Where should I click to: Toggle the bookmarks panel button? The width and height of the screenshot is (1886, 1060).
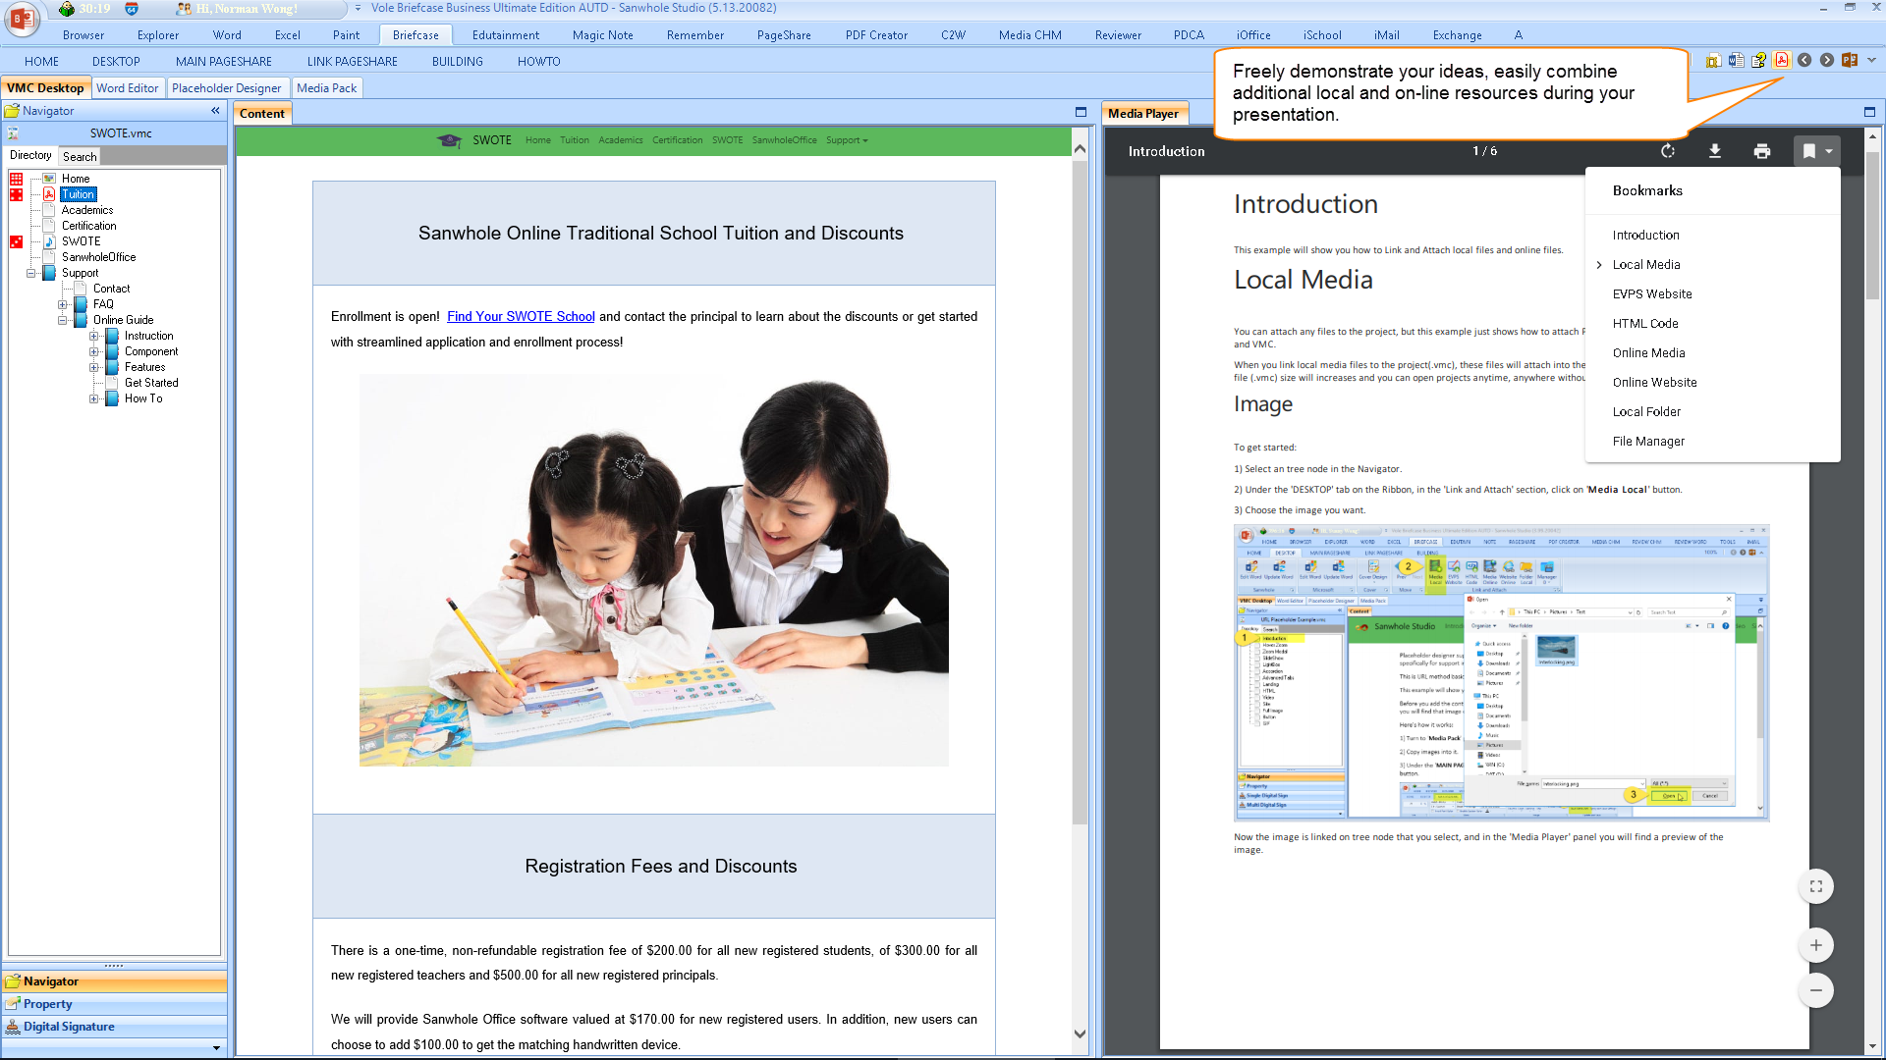[x=1809, y=151]
